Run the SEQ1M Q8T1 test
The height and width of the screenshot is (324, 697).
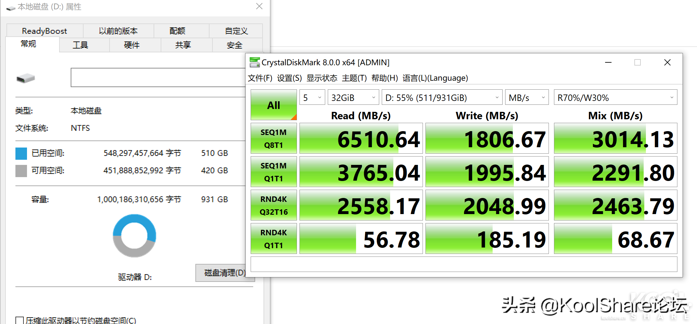(273, 139)
